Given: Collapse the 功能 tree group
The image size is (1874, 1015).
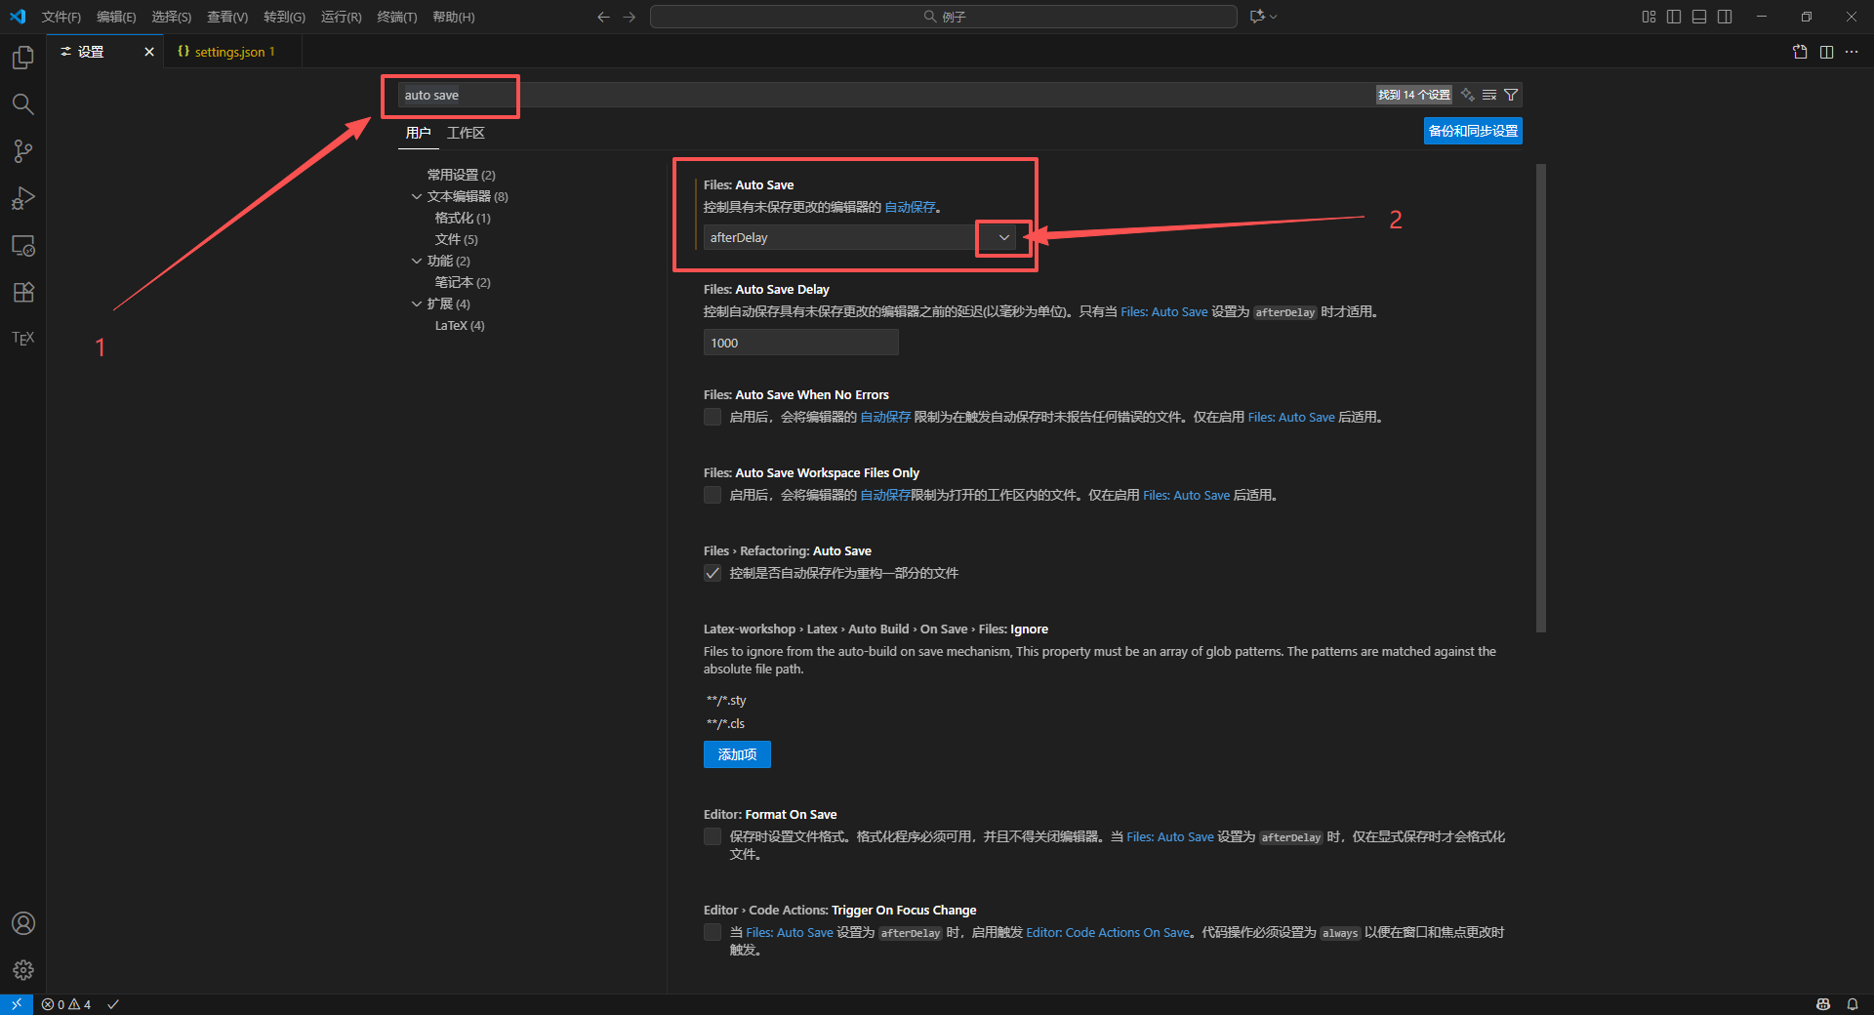Looking at the screenshot, I should [x=417, y=261].
